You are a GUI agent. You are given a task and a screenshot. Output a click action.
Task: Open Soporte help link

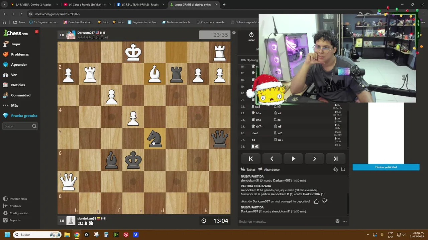pyautogui.click(x=12, y=220)
